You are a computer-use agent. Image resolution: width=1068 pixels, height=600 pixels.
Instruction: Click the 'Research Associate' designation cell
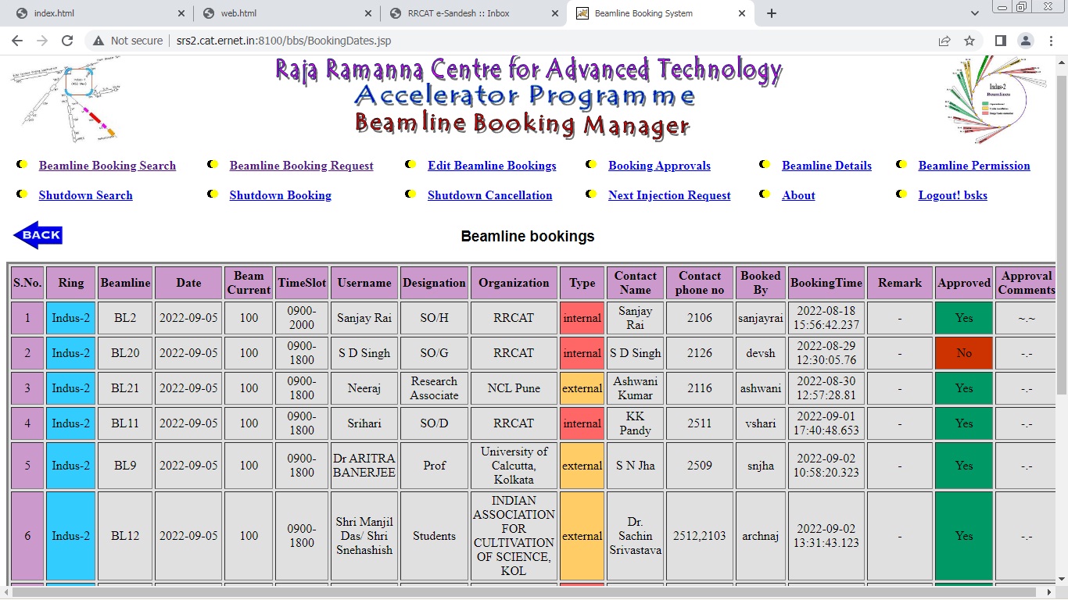[434, 388]
